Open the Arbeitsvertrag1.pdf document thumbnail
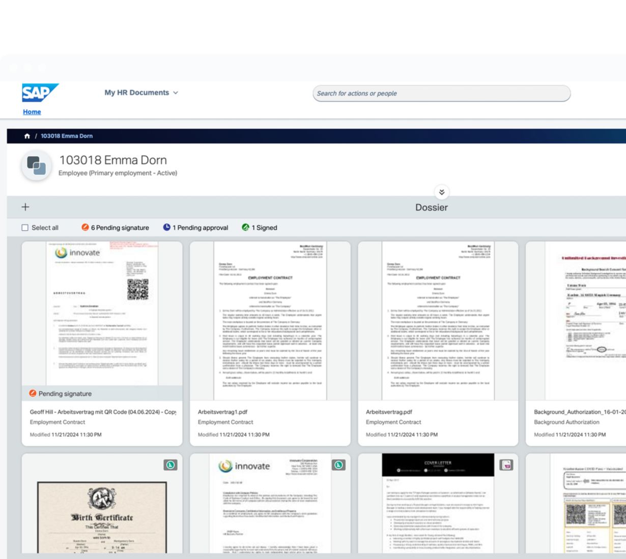Image resolution: width=626 pixels, height=559 pixels. pyautogui.click(x=270, y=320)
